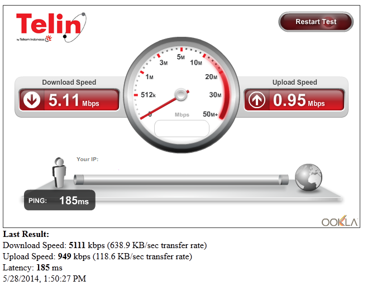Click the Telin logo
This screenshot has width=372, height=286.
tap(51, 27)
